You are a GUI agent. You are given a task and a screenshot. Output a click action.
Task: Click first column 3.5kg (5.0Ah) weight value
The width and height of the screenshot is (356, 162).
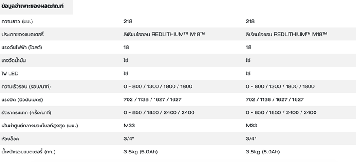coord(141,152)
